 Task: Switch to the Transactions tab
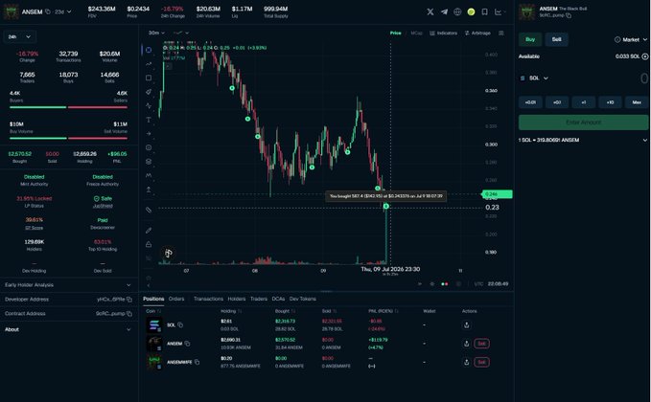click(x=208, y=299)
